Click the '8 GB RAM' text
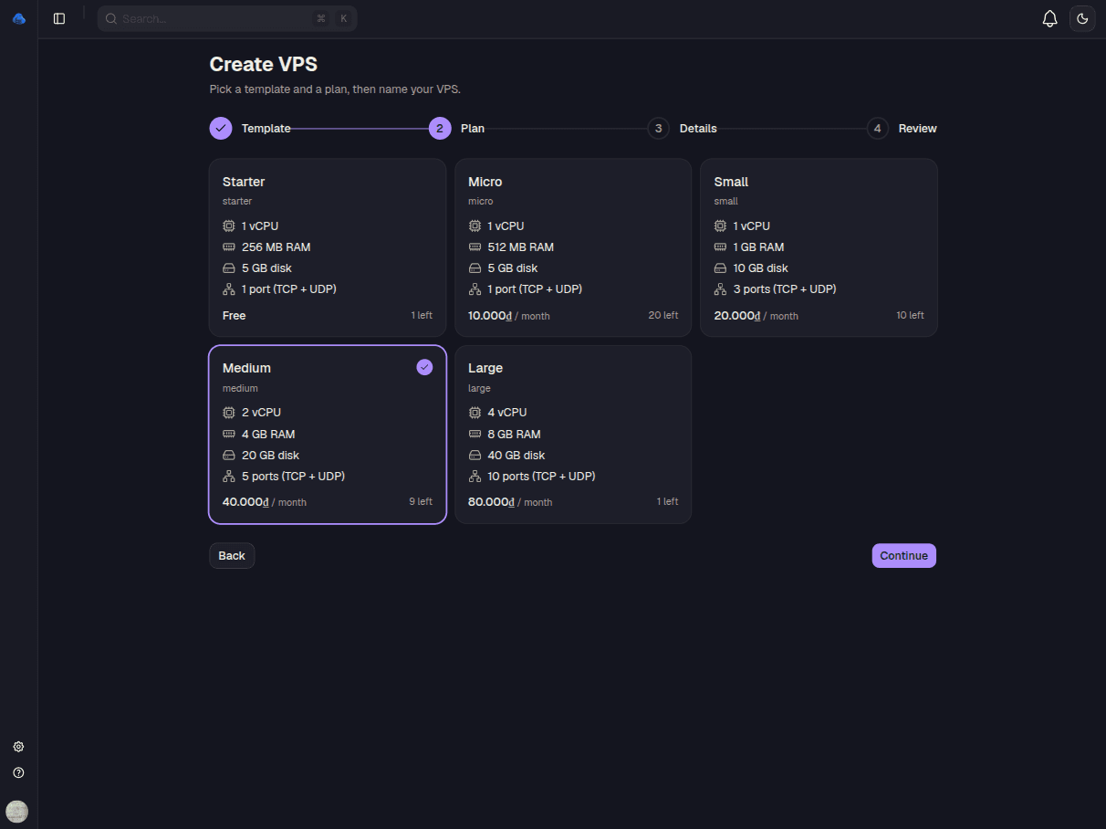 pyautogui.click(x=514, y=435)
